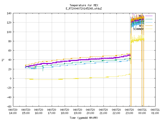Click the y-axis tick label '-40'

pyautogui.click(x=9, y=97)
